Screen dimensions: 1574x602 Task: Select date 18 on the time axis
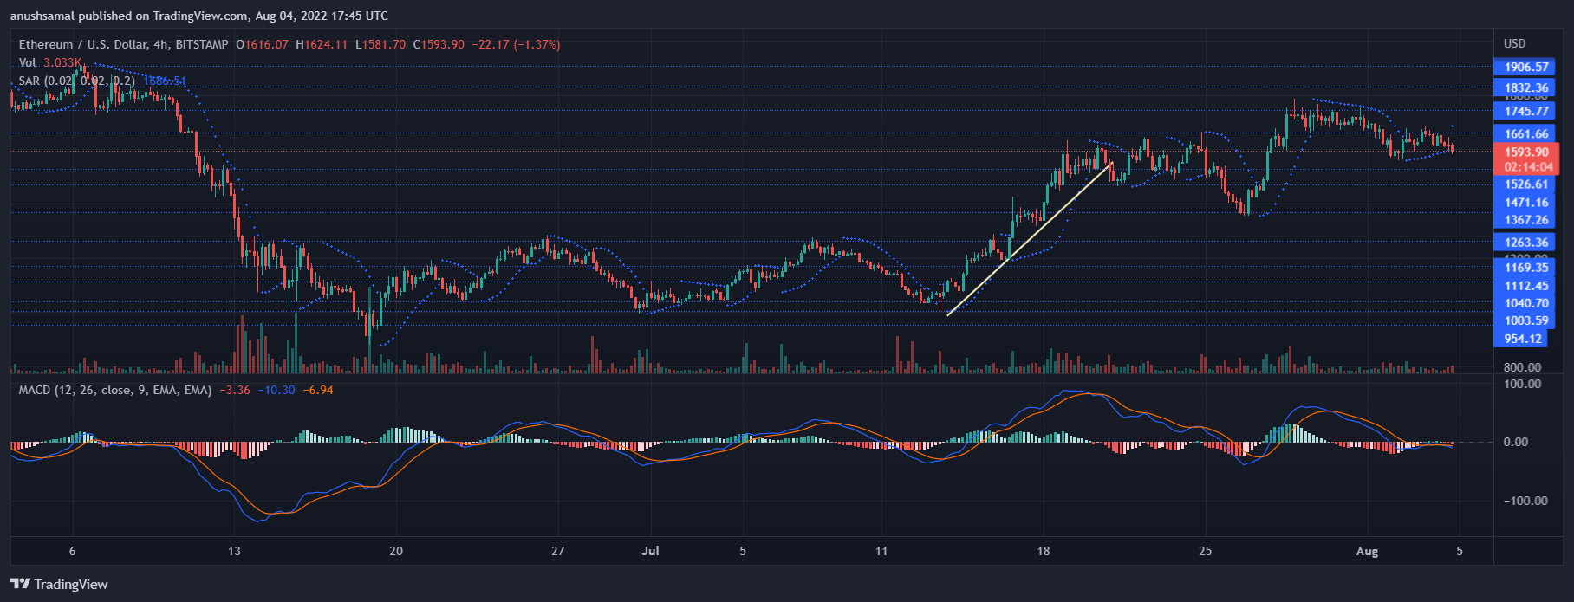tap(1043, 551)
